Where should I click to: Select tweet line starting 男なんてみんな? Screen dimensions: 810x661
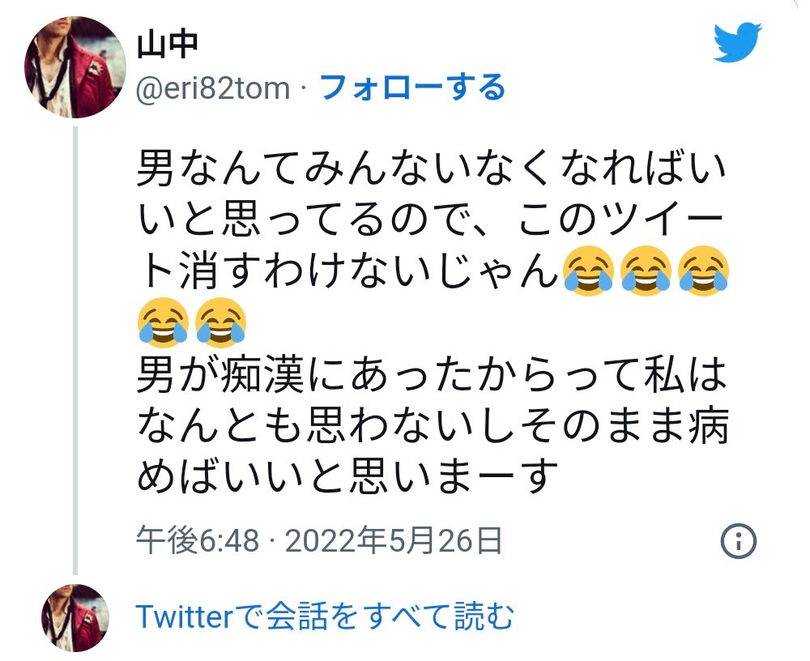coord(432,168)
